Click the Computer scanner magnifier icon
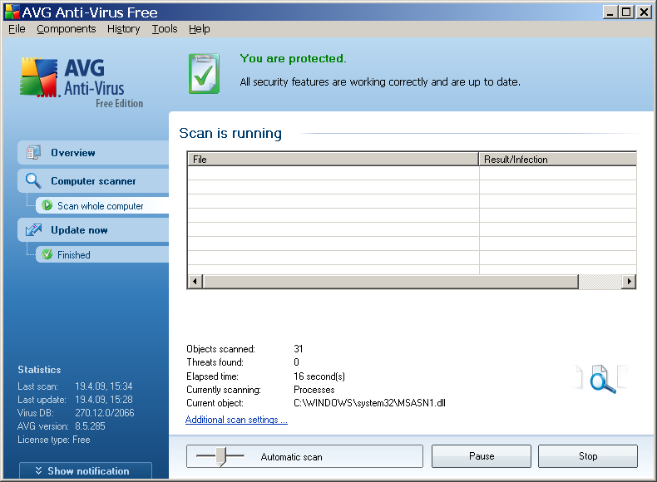Image resolution: width=657 pixels, height=482 pixels. (33, 180)
